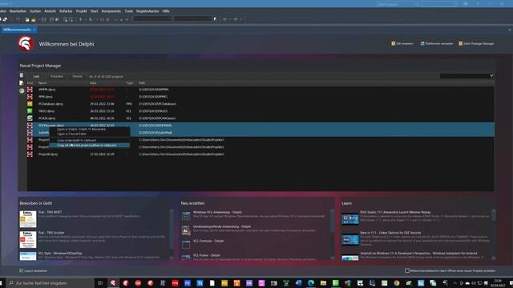Click the green round icon beside the project list
Viewport: 513px width, 288px height.
(22, 90)
